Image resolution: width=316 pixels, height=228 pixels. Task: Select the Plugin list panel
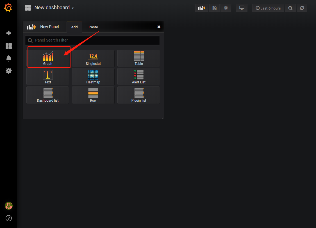click(x=138, y=95)
